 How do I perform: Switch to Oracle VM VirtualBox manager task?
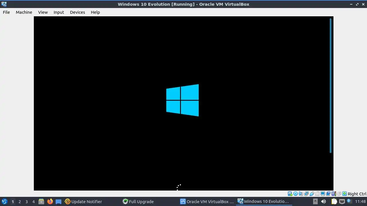[207, 201]
